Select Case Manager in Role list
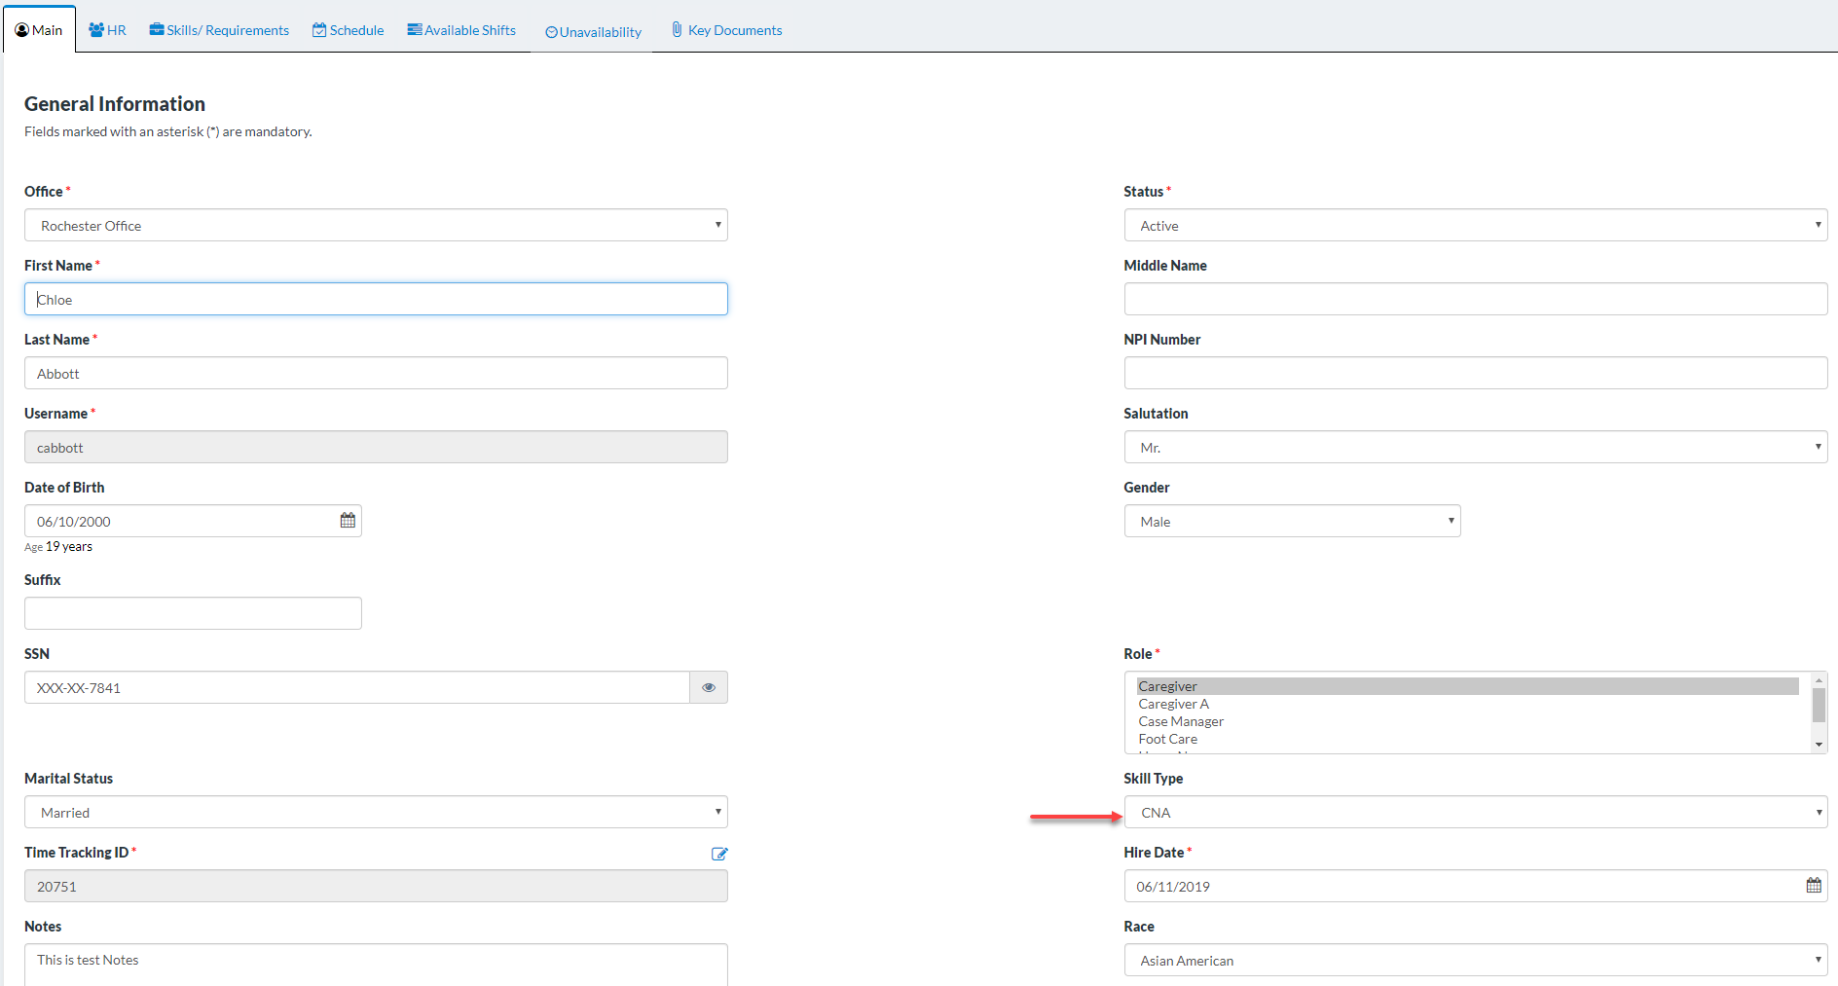This screenshot has height=986, width=1838. click(1181, 721)
